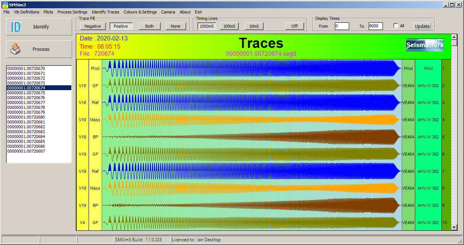The width and height of the screenshot is (464, 245).
Task: Click the V19 Mass trace row 8
Action: [252, 188]
